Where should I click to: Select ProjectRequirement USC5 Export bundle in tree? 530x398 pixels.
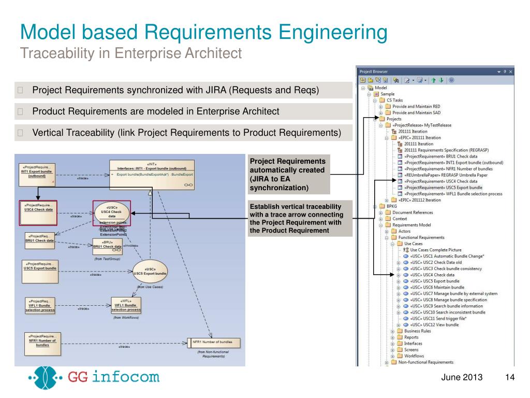[443, 188]
